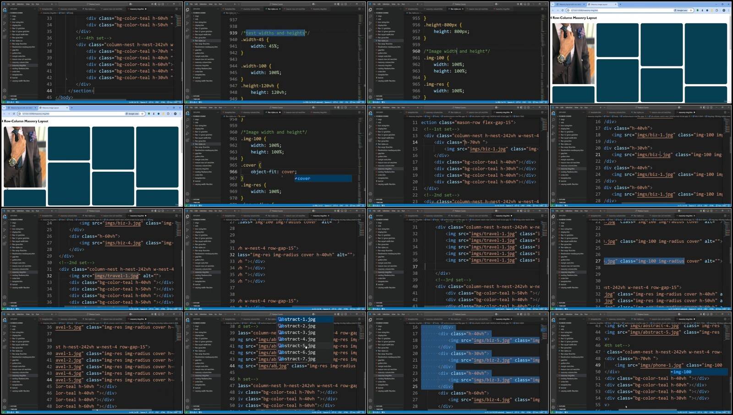
Task: Expand TIMELINE section in </section> frame sidebar
Action: click(14, 99)
